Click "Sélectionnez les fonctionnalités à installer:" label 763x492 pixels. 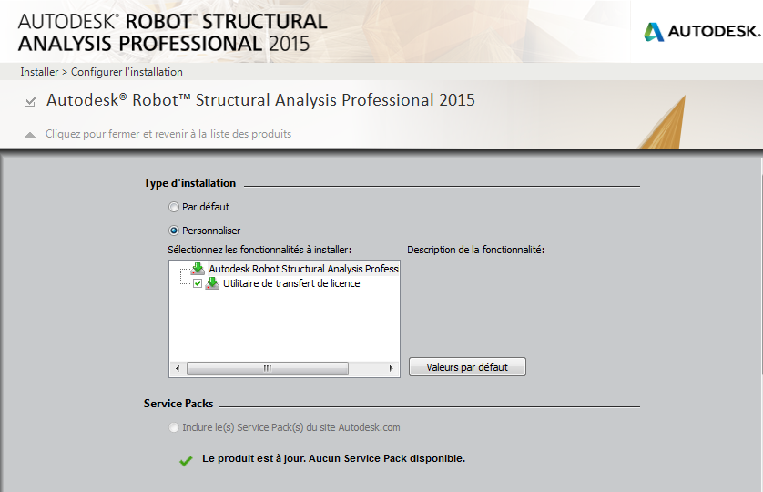[259, 250]
